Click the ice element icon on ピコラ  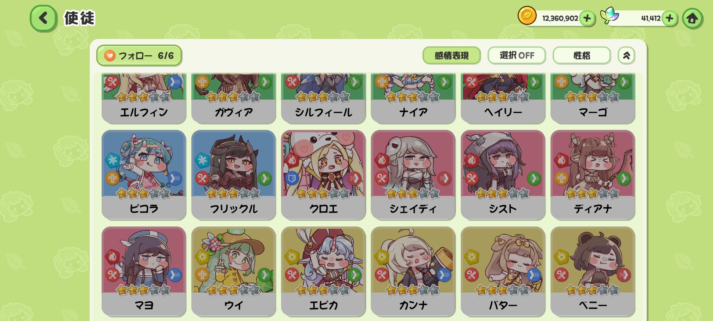point(112,160)
